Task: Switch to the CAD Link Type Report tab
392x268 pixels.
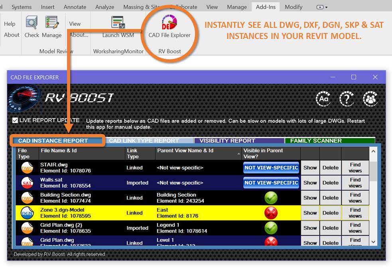Action: point(149,141)
